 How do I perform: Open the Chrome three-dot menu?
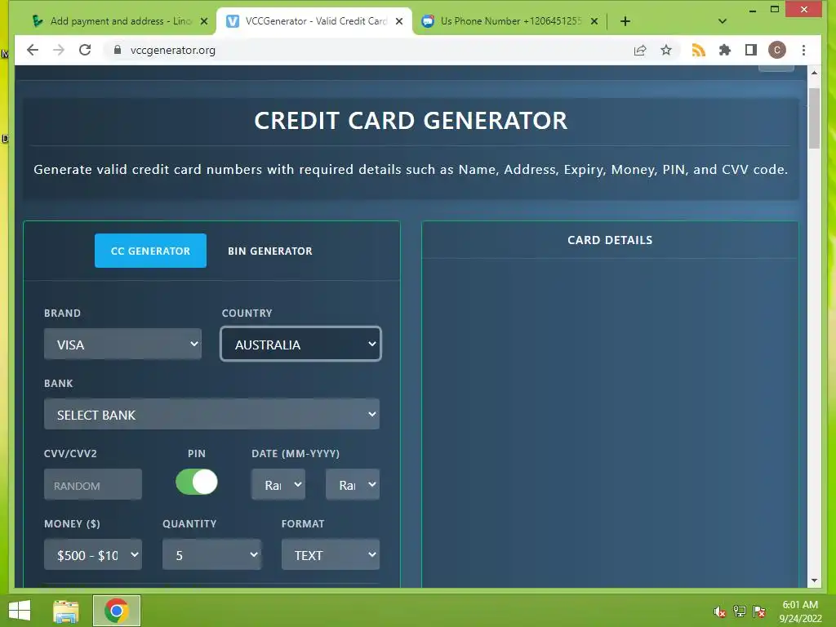803,50
